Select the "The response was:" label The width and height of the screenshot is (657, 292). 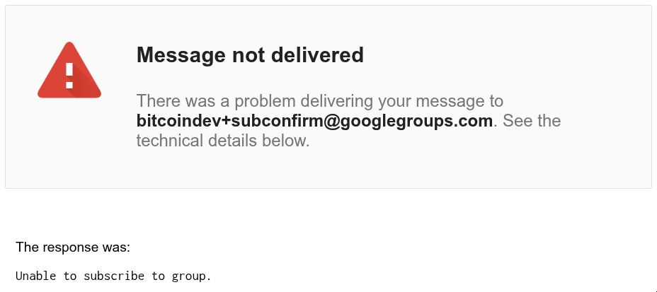pyautogui.click(x=73, y=247)
